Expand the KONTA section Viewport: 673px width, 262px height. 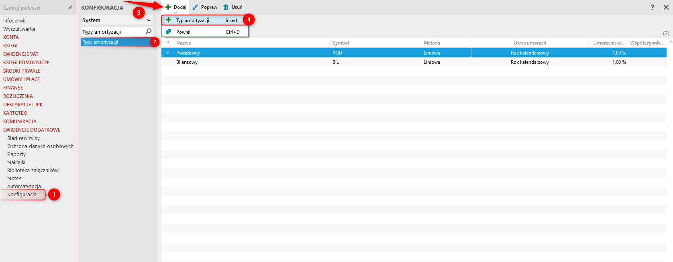click(x=11, y=37)
